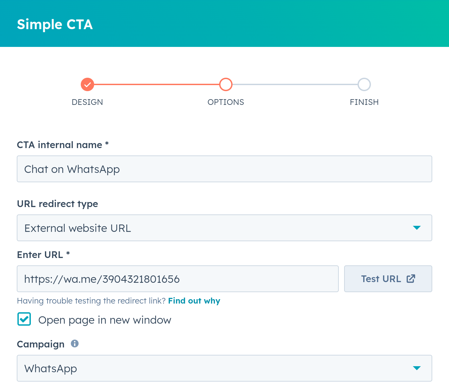
Task: Click the Campaign info tooltip icon
Action: [75, 343]
